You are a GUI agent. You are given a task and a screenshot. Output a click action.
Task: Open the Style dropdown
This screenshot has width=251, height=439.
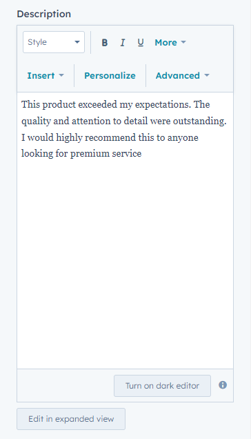click(x=54, y=42)
